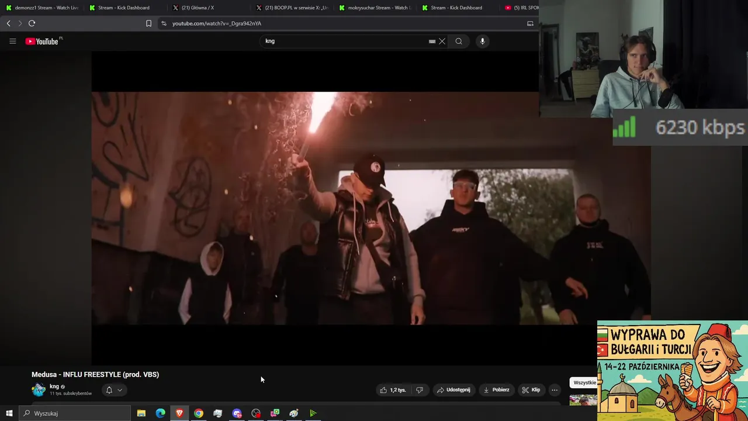Clear the search query with the X

442,41
